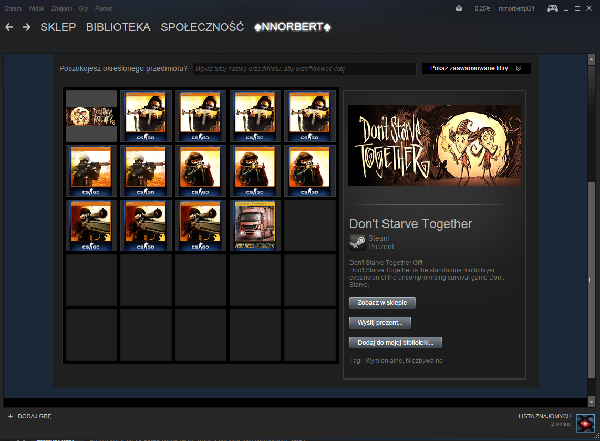Open the Widok menu
Image resolution: width=600 pixels, height=441 pixels.
(x=36, y=8)
